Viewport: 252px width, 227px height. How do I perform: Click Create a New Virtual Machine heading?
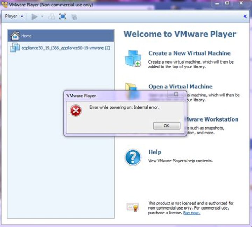pos(189,53)
